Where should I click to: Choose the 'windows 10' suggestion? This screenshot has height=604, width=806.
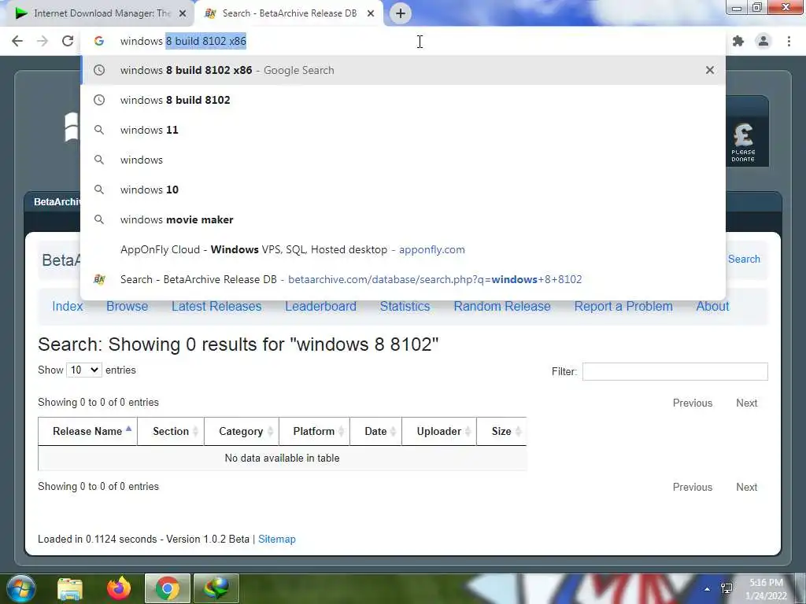point(403,190)
